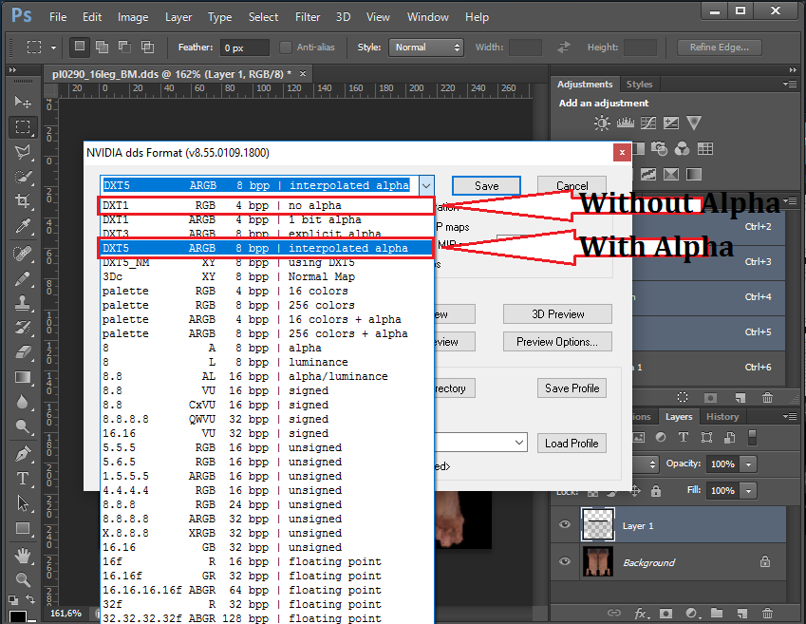The height and width of the screenshot is (624, 806).
Task: Click the 3D Preview button
Action: pyautogui.click(x=557, y=313)
